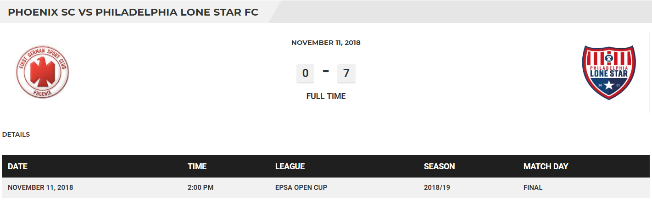Viewport: 652px width, 200px height.
Task: Click the Full Time status text
Action: pos(326,96)
